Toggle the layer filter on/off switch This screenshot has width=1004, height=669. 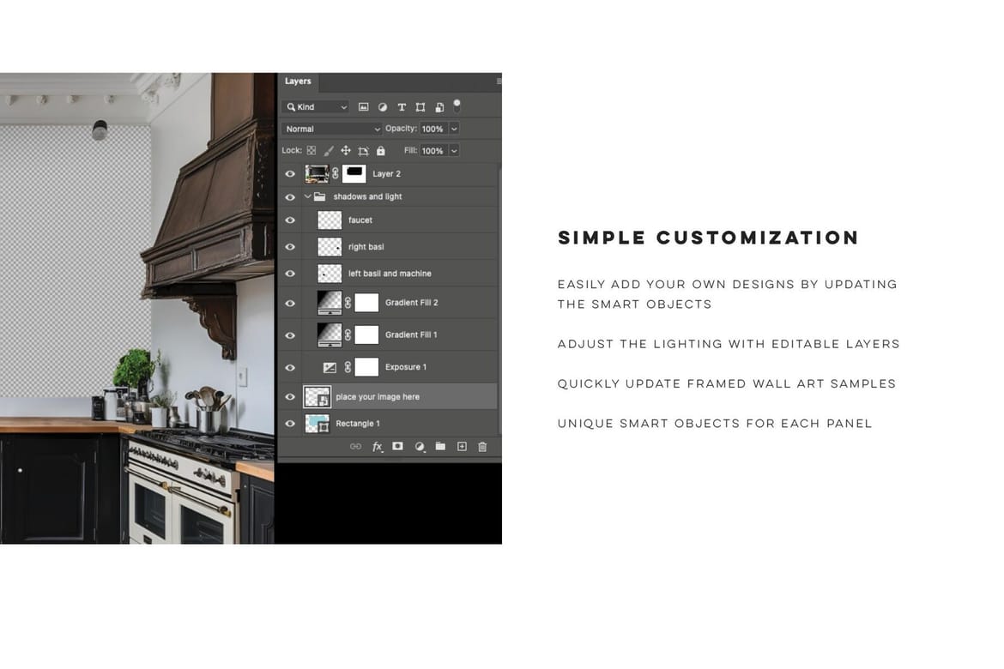(457, 105)
